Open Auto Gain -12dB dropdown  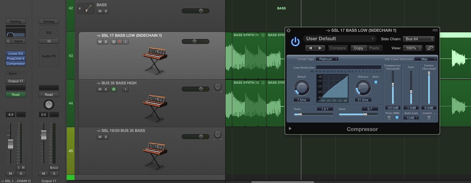[x=411, y=118]
